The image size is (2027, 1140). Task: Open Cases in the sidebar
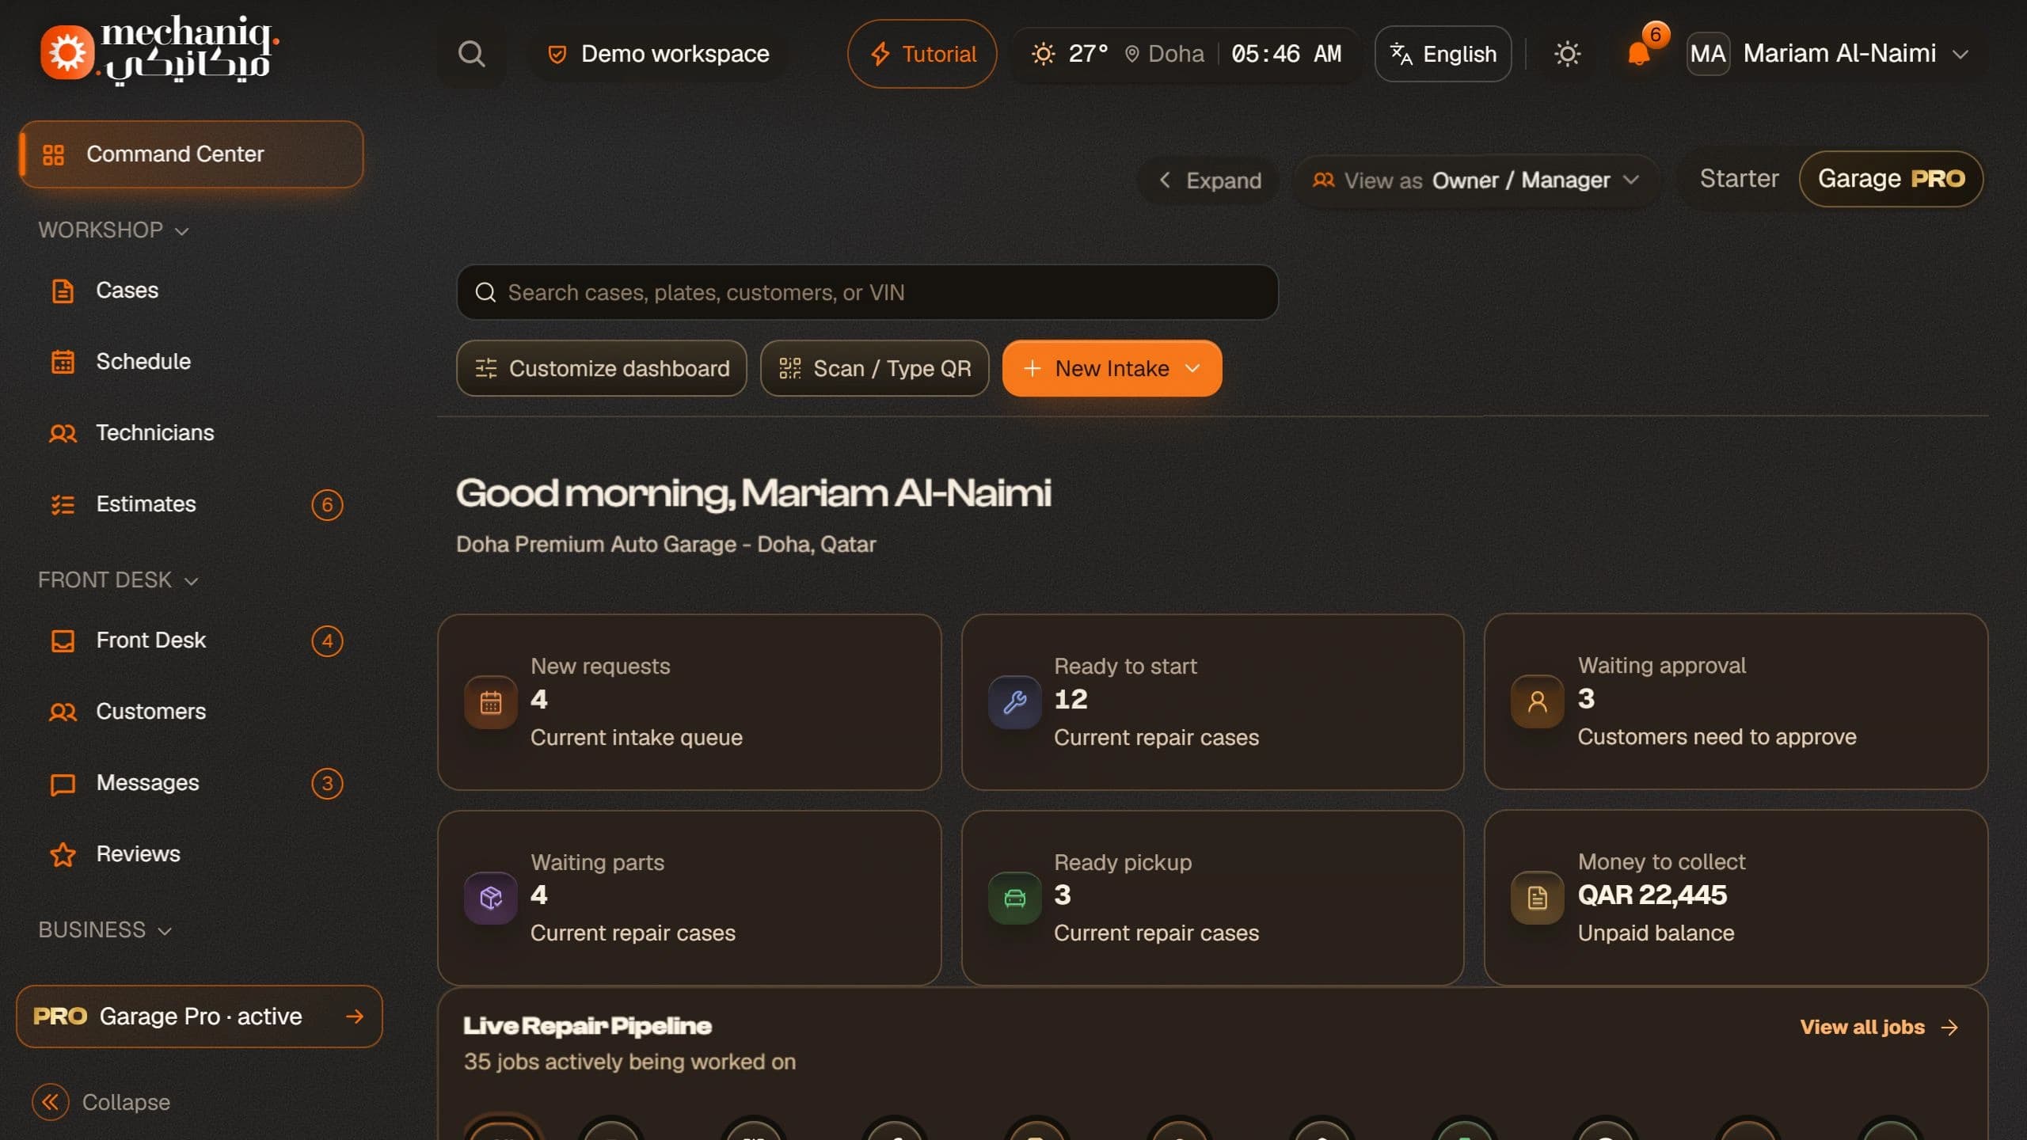click(x=190, y=291)
